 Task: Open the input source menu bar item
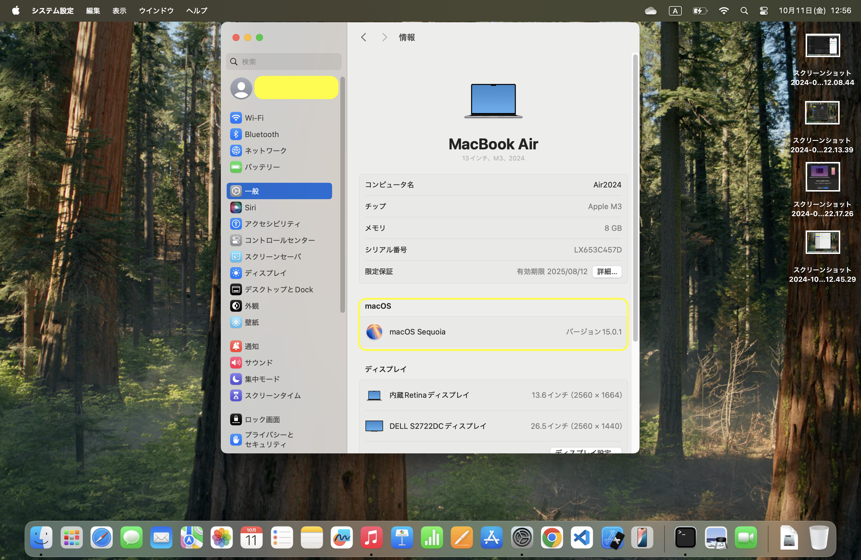(x=675, y=11)
